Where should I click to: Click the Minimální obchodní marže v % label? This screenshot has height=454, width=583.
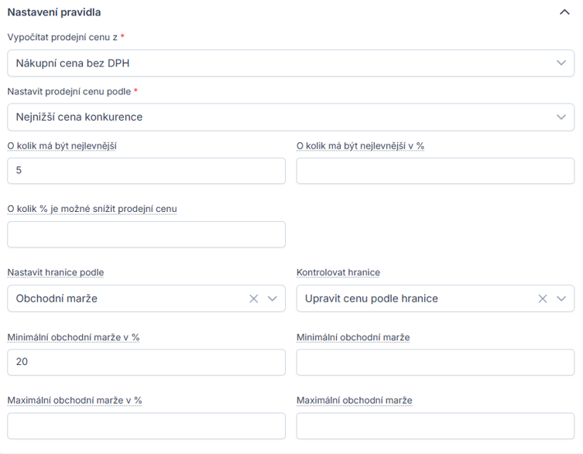pyautogui.click(x=74, y=337)
